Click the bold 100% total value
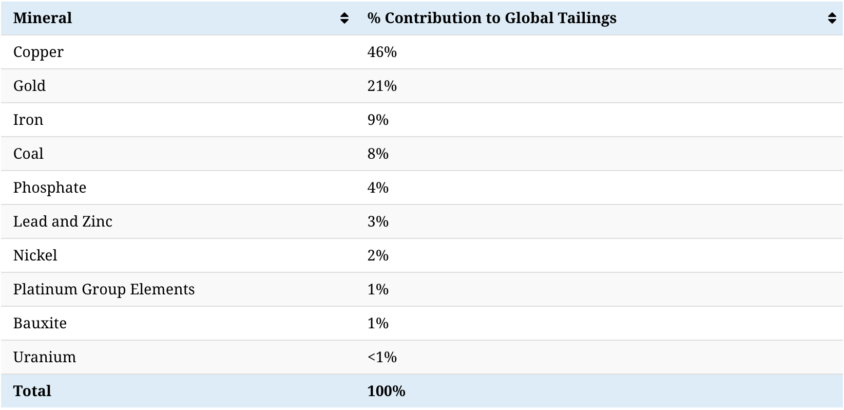The image size is (844, 410). [x=386, y=391]
